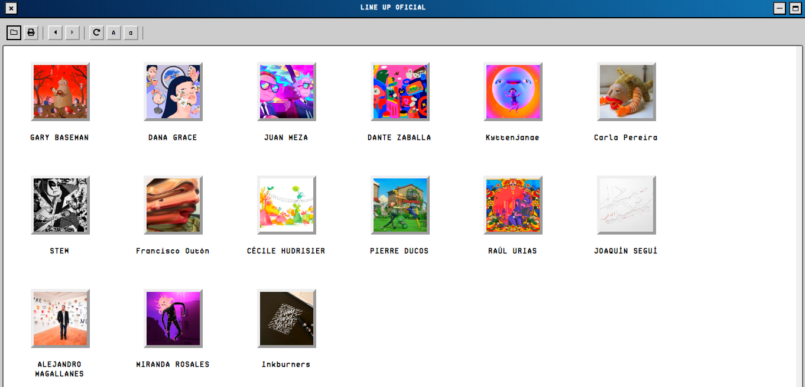The image size is (805, 387).
Task: Click the folder open icon in toolbar
Action: point(14,32)
